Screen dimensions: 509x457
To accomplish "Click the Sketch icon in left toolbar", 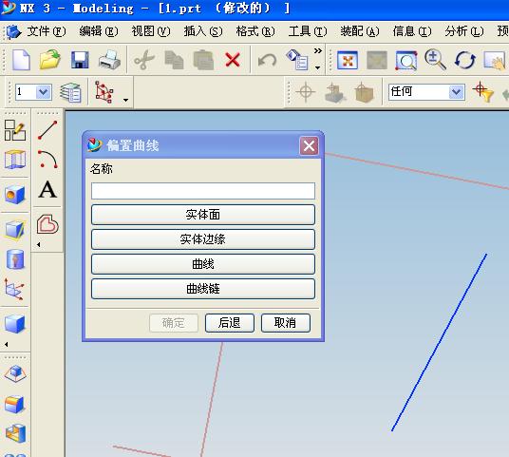I will (x=14, y=130).
